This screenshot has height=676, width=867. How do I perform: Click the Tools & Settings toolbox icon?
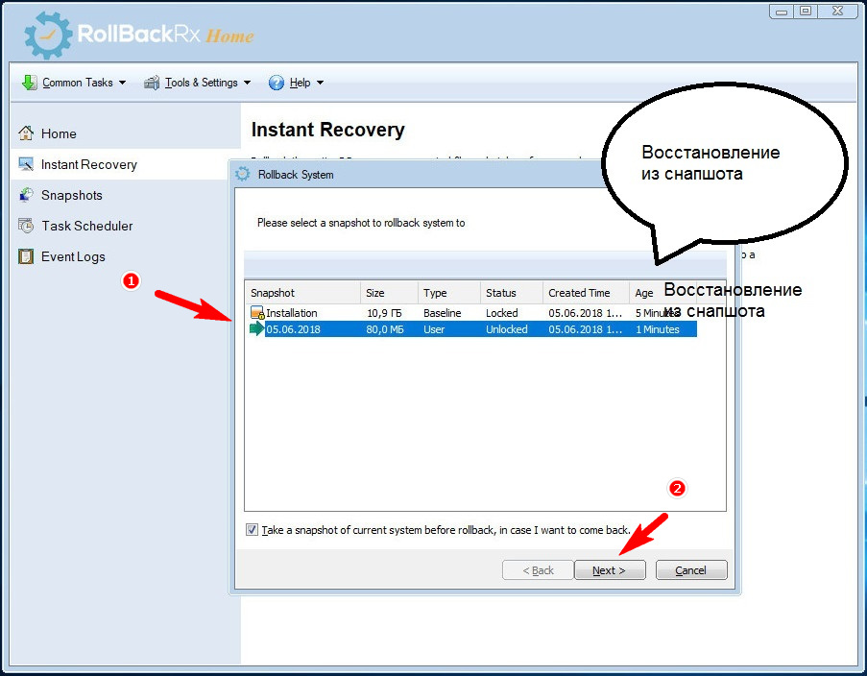152,83
